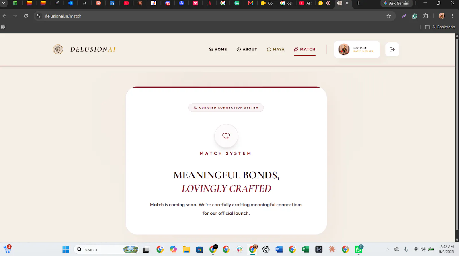Click the logout icon beside profile card

[x=392, y=49]
